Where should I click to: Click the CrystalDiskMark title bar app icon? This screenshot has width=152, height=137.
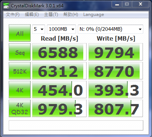click(6, 6)
